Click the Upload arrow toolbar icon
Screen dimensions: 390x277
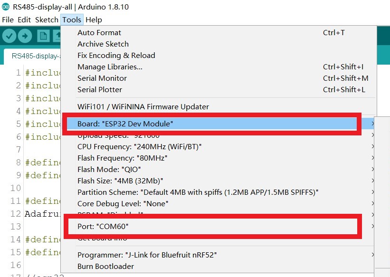tap(25, 36)
